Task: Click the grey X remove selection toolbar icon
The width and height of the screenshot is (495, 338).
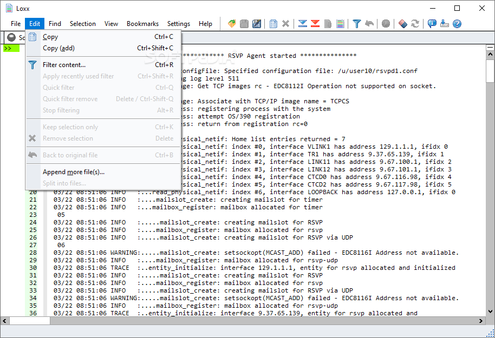Action: pyautogui.click(x=286, y=24)
